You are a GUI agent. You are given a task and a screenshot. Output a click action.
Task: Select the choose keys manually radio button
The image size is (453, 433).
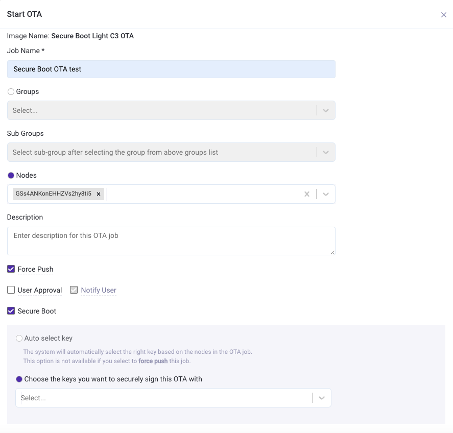coord(19,379)
